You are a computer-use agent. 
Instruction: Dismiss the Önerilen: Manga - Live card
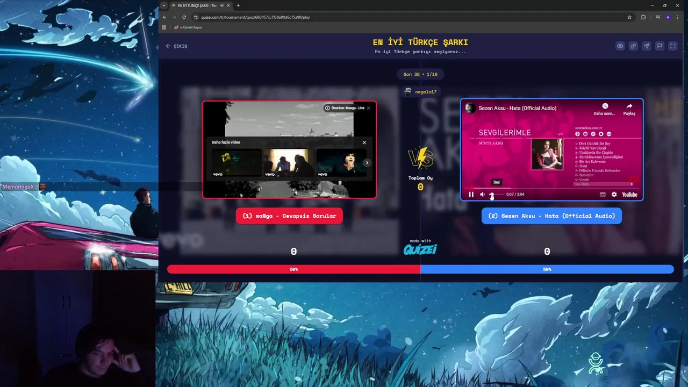368,108
